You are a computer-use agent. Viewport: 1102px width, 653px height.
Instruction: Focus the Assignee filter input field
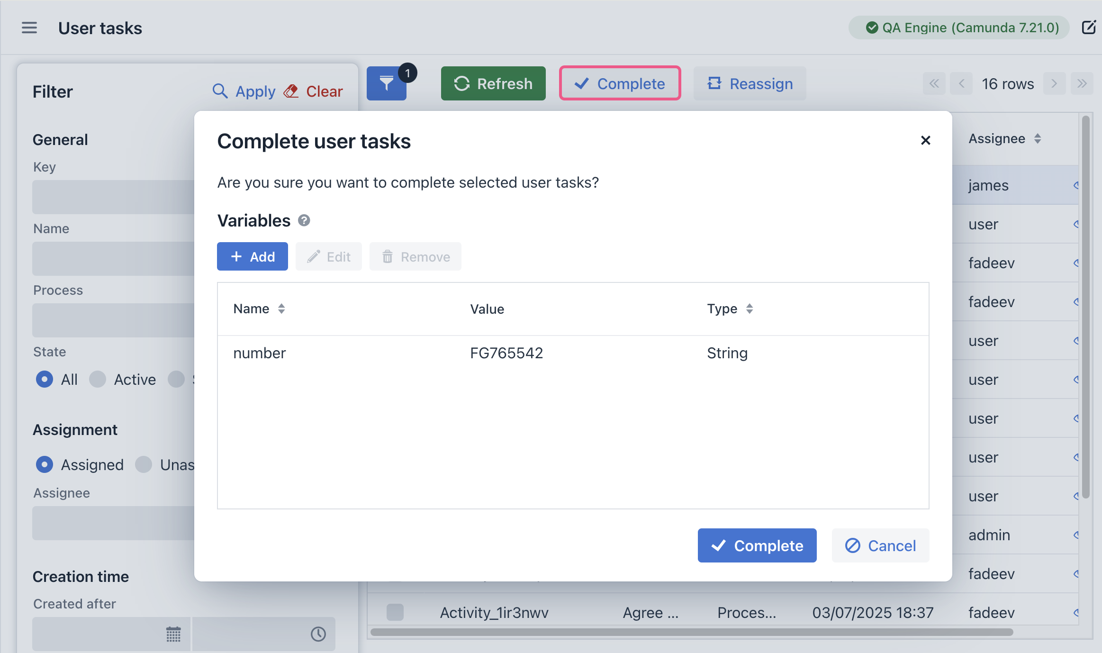click(114, 523)
